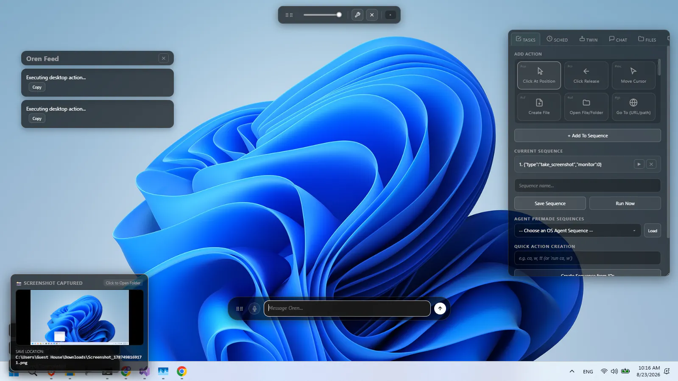Open the TWIN tab
This screenshot has height=381, width=678.
point(589,39)
